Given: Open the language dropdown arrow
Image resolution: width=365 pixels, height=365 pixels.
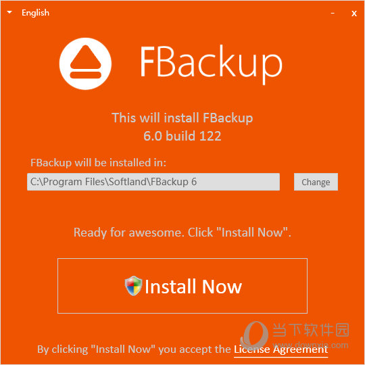Looking at the screenshot, I should [9, 12].
